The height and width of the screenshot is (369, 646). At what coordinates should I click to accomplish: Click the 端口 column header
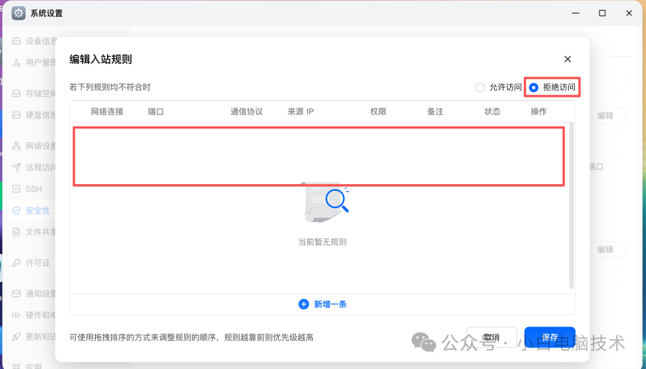[156, 112]
